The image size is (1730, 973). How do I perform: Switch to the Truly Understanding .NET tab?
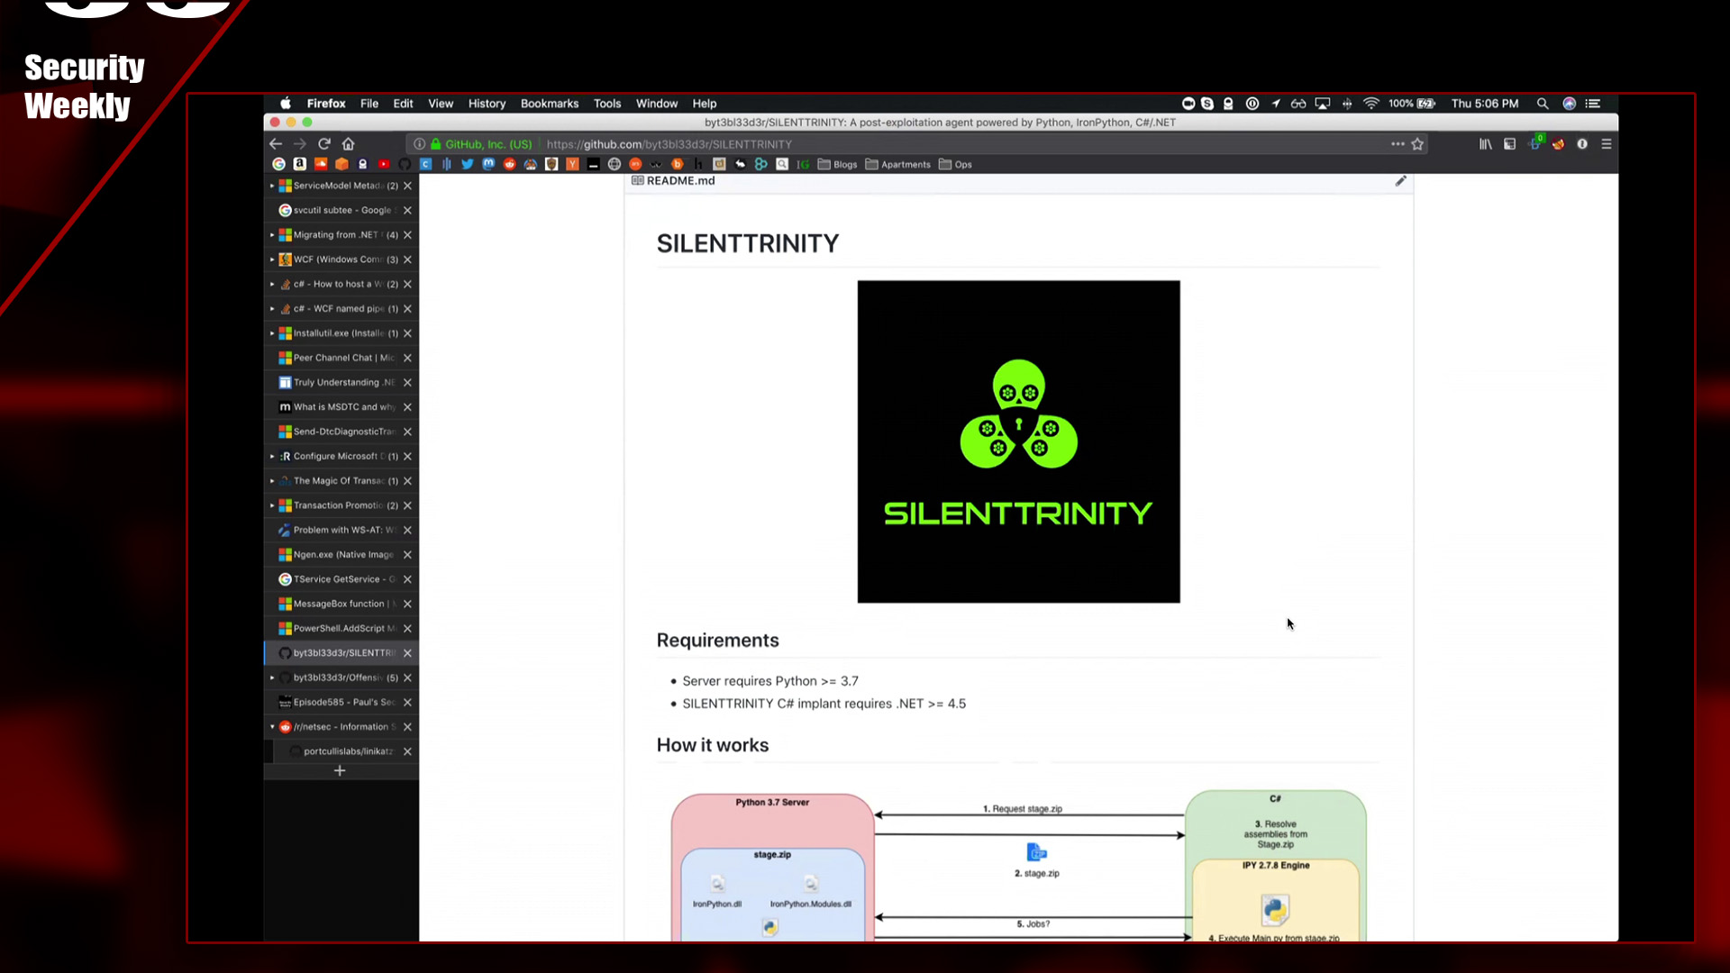(x=341, y=382)
